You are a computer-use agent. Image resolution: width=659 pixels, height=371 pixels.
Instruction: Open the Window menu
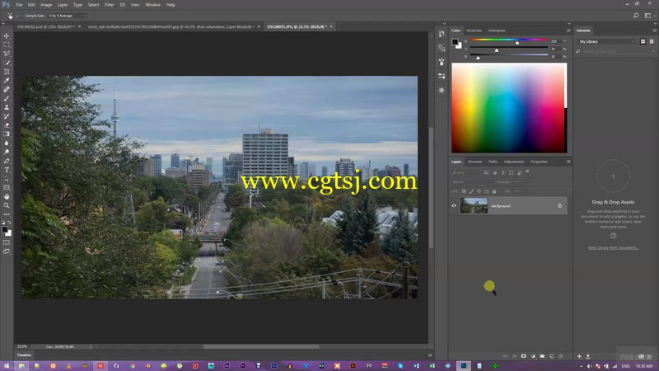152,5
